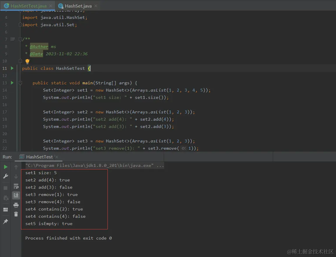Click 'import java.util.HashSet;' code line
336x257 pixels.
55,17
